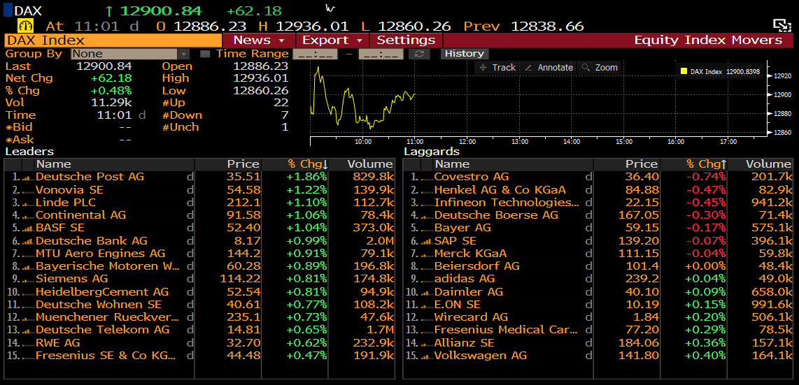Screen dimensions: 799x385
Task: Expand the News menu
Action: [x=257, y=40]
